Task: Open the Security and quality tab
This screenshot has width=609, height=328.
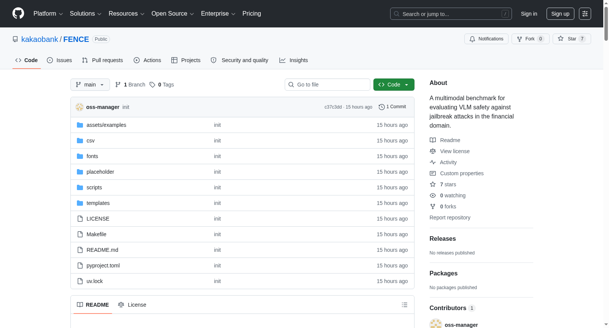Action: [x=239, y=60]
